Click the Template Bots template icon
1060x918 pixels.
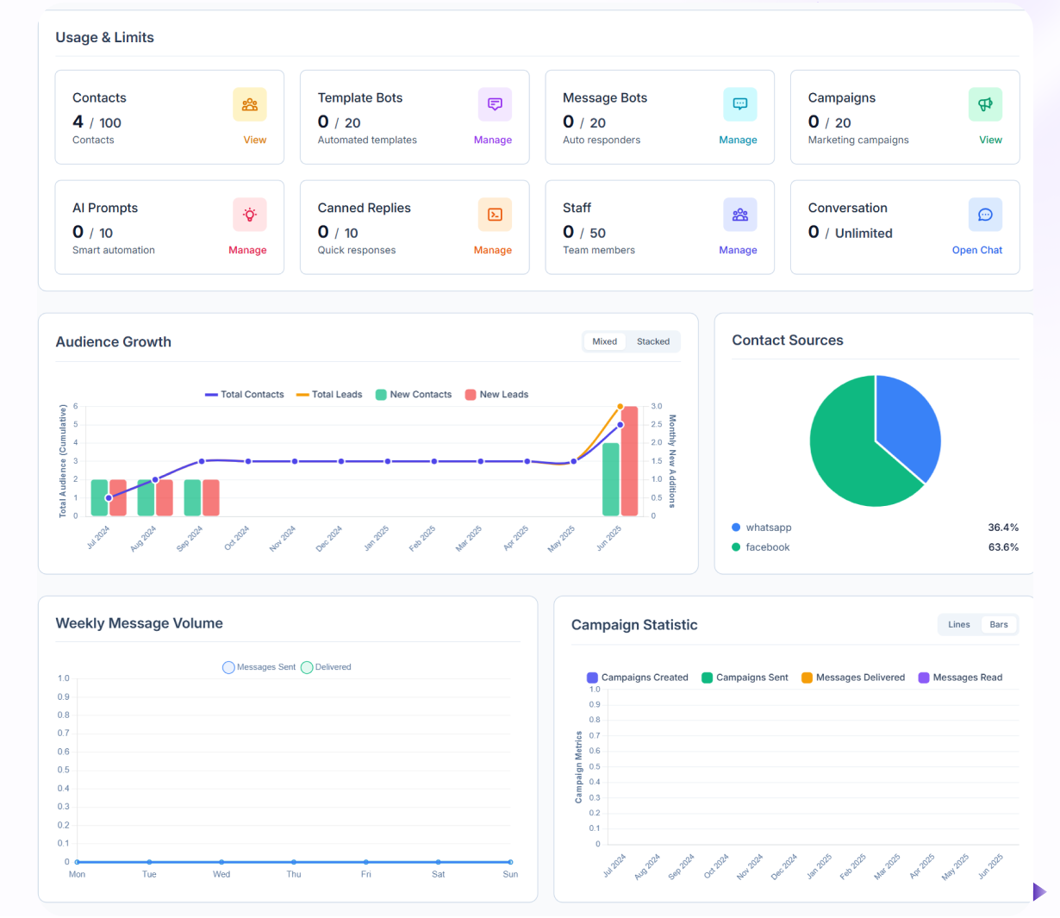[x=495, y=103]
